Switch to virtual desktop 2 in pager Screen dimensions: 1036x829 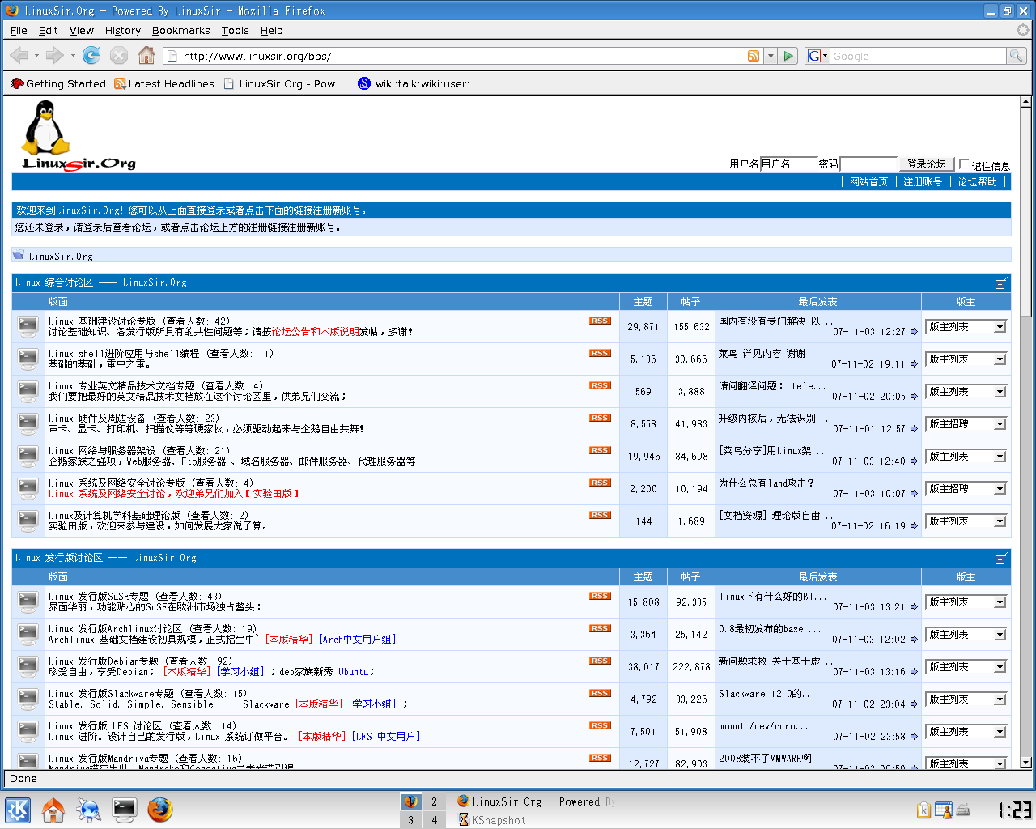[x=434, y=801]
